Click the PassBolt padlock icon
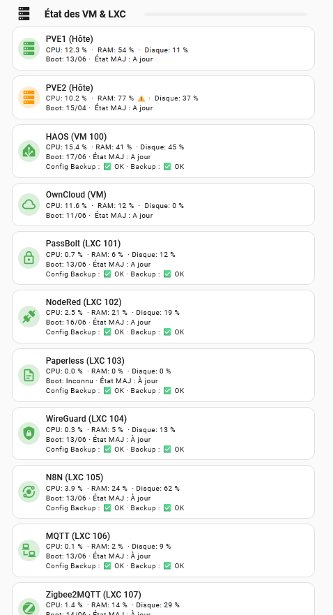The width and height of the screenshot is (333, 615). [x=29, y=258]
